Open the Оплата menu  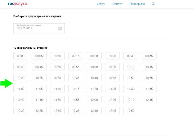pos(117,4)
